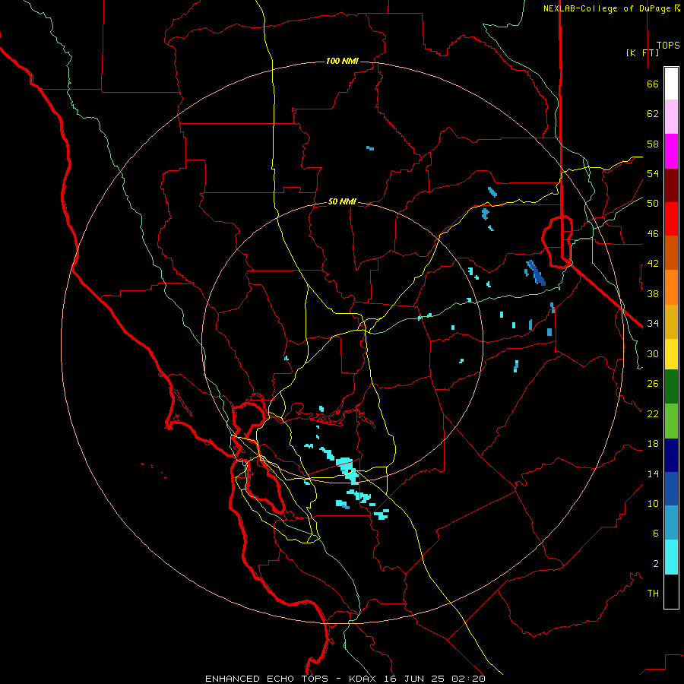Click the "18" legend value

coord(653,444)
